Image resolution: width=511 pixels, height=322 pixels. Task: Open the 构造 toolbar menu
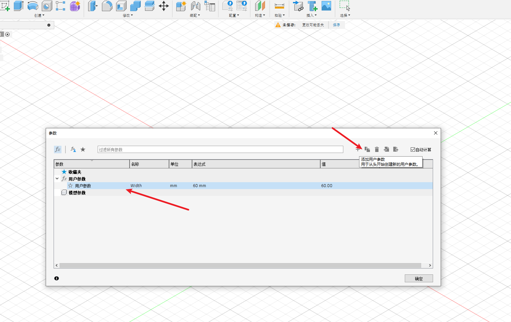(x=260, y=15)
